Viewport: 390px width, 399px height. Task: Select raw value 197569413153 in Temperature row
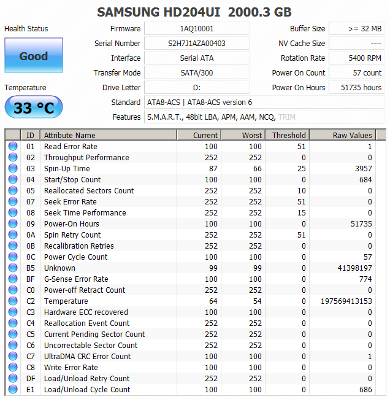click(346, 301)
